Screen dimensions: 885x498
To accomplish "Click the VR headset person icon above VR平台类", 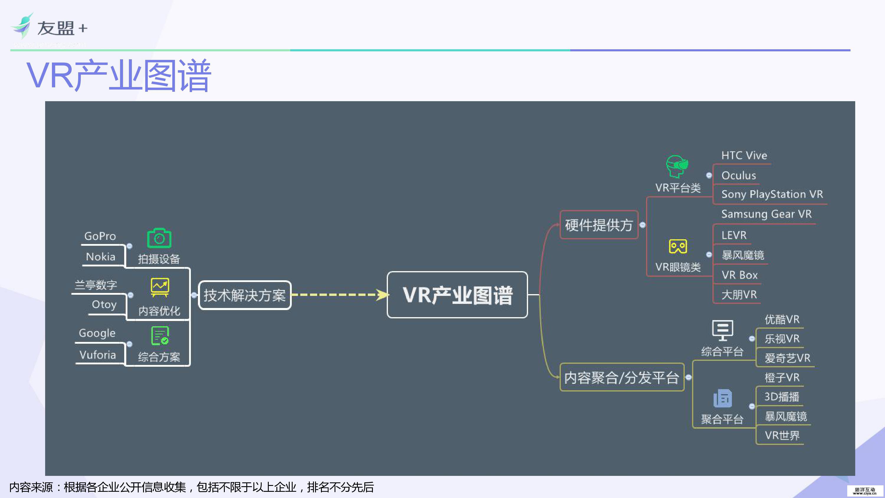I will click(x=677, y=167).
